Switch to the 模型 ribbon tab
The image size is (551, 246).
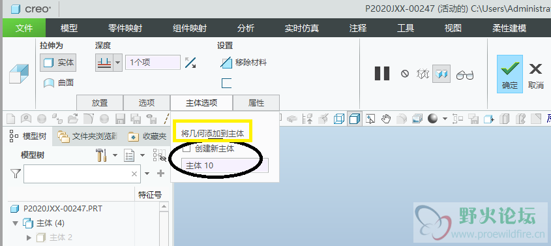pos(69,28)
